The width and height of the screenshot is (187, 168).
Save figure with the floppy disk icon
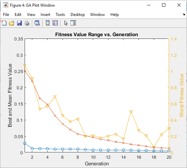(19, 23)
